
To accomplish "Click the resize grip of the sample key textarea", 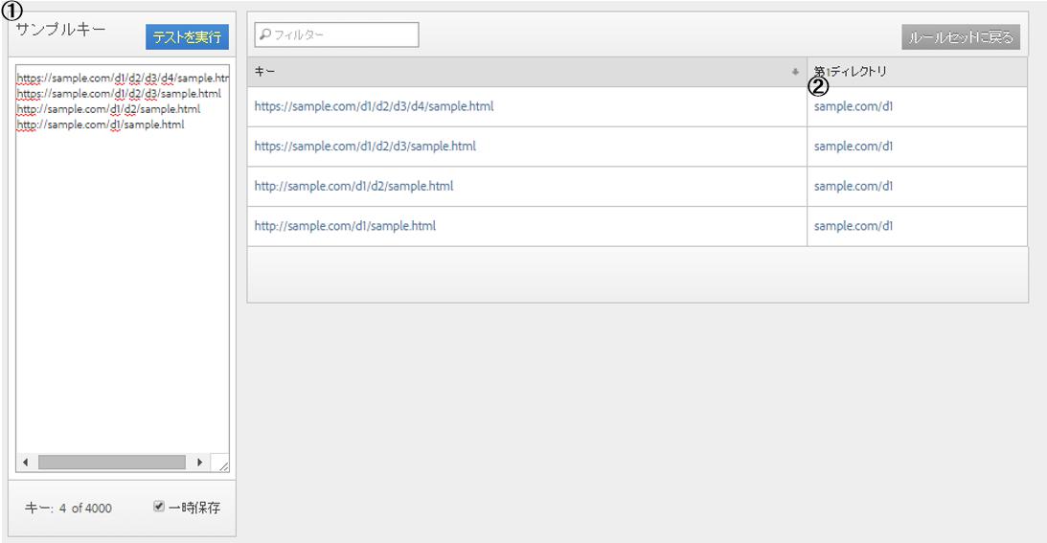I will pyautogui.click(x=222, y=464).
